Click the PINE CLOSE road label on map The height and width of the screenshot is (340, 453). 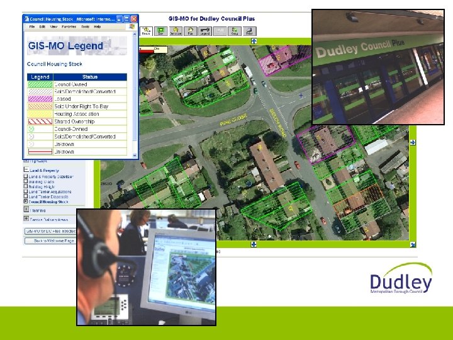(233, 120)
